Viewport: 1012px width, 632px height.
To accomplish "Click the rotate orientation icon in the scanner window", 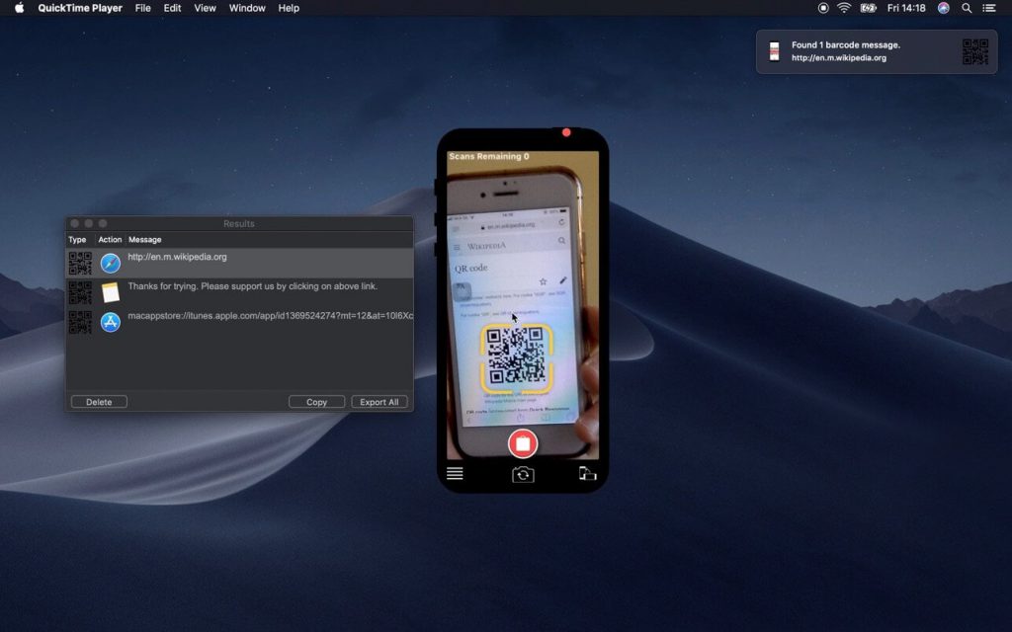I will pyautogui.click(x=587, y=473).
